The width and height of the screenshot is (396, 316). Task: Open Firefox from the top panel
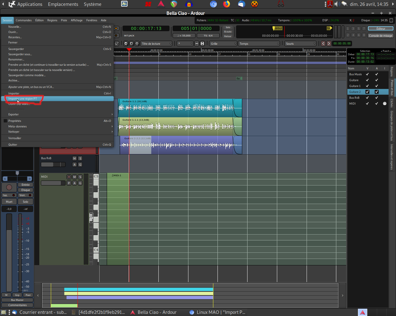pos(227,4)
